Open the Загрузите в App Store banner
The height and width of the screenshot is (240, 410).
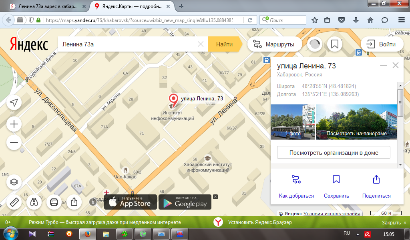coord(131,202)
